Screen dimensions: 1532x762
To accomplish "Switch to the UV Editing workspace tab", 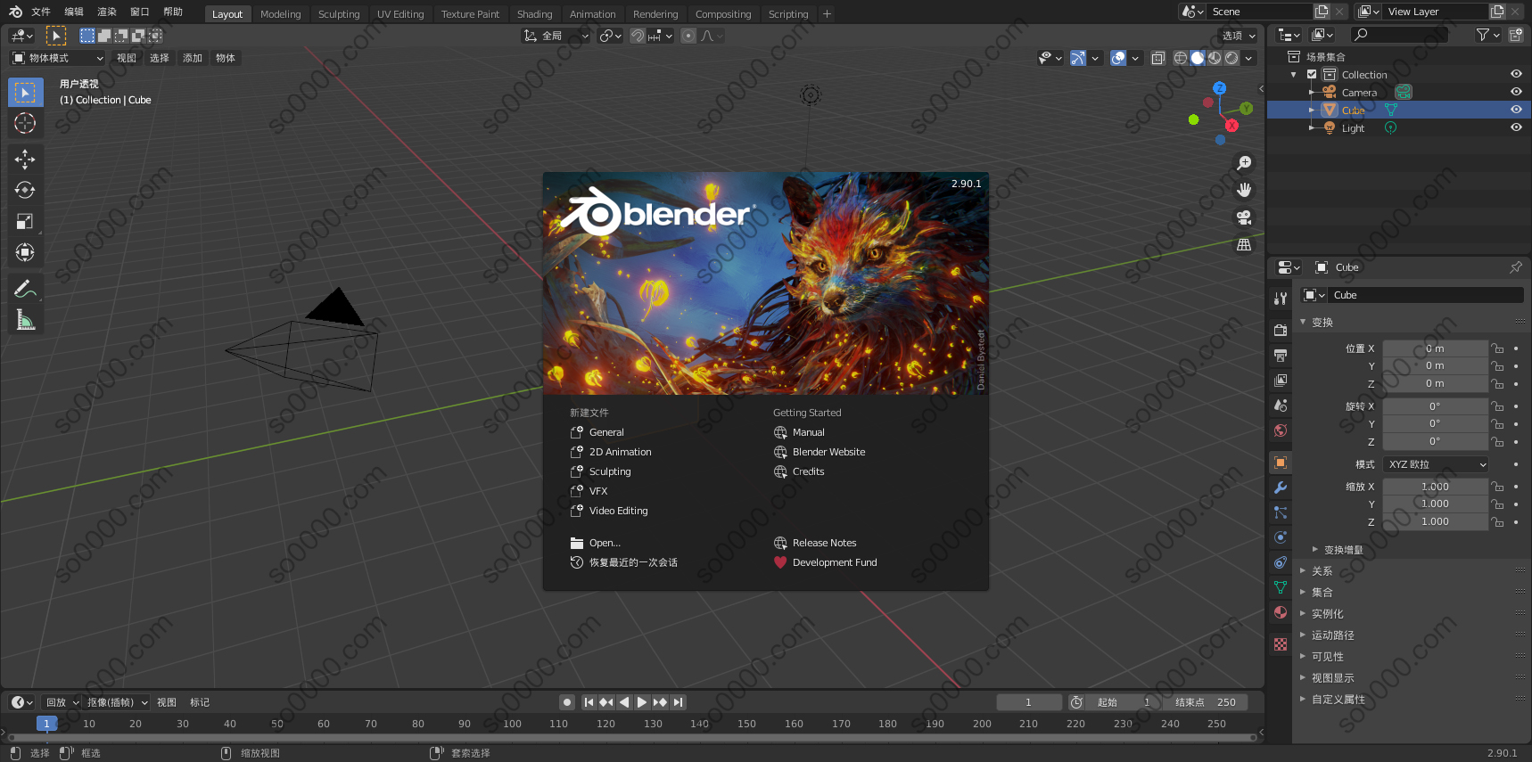I will (x=400, y=14).
